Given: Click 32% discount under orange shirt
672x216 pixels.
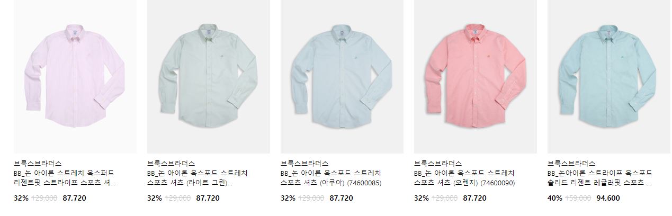Looking at the screenshot, I should pyautogui.click(x=421, y=199).
